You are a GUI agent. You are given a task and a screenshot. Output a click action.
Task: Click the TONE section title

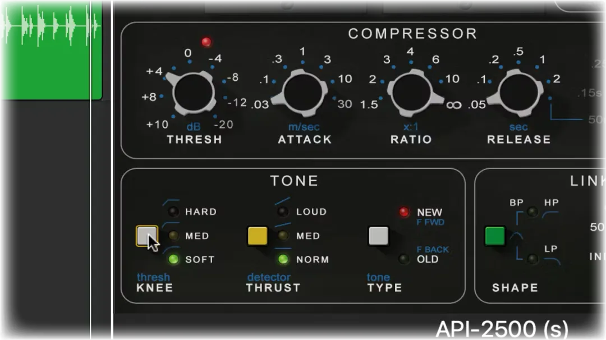coord(295,181)
